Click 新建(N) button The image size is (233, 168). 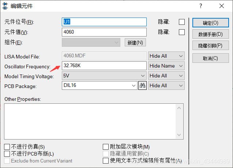pyautogui.click(x=135, y=43)
